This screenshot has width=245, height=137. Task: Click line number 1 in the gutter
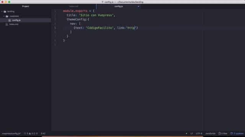[55, 11]
